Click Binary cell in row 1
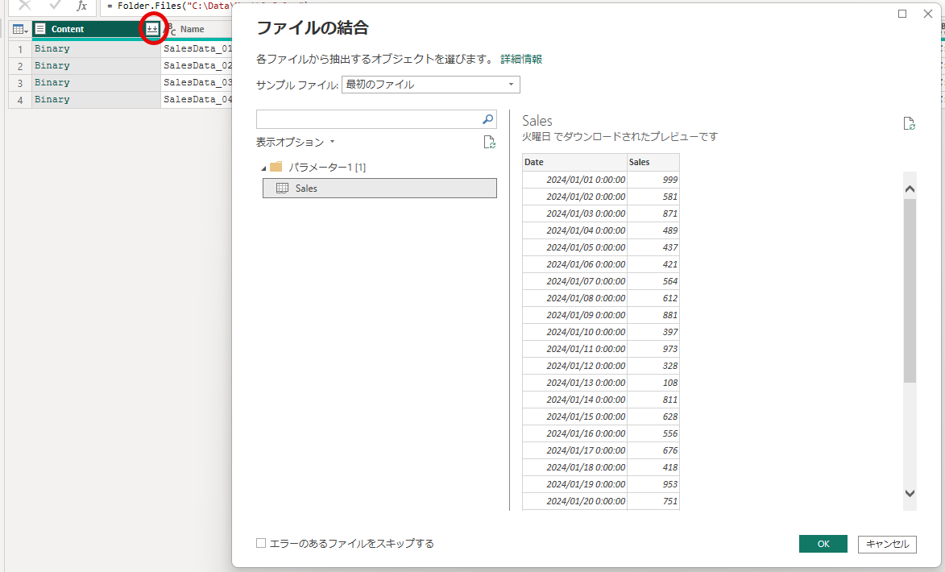 click(x=97, y=49)
